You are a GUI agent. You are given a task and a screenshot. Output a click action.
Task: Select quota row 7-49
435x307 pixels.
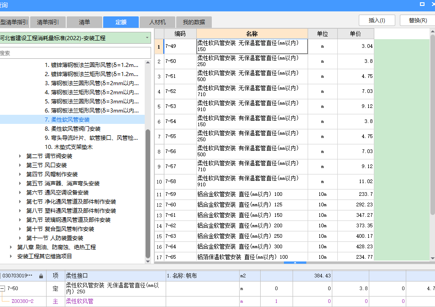pyautogui.click(x=264, y=46)
